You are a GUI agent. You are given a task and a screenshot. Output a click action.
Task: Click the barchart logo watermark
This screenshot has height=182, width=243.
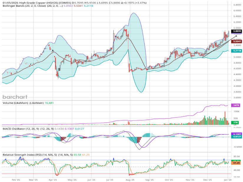tap(15, 97)
